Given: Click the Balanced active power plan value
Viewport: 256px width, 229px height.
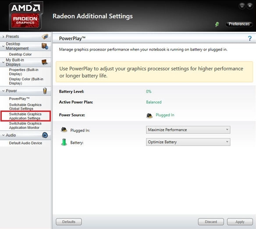Looking at the screenshot, I should 153,102.
